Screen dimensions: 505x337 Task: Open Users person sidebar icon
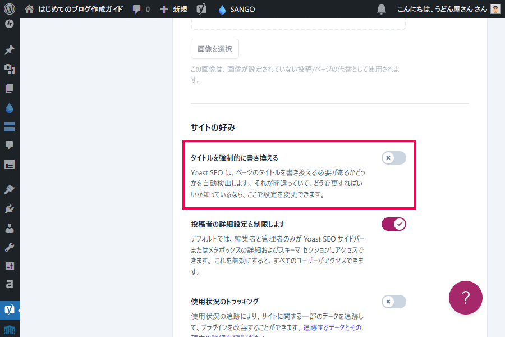point(10,228)
